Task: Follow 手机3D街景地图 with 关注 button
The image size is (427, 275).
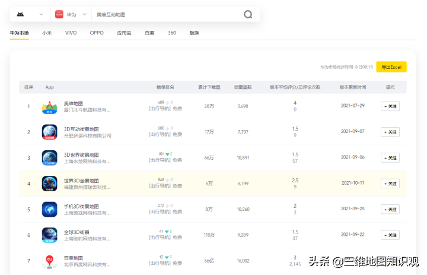Action: coord(390,209)
